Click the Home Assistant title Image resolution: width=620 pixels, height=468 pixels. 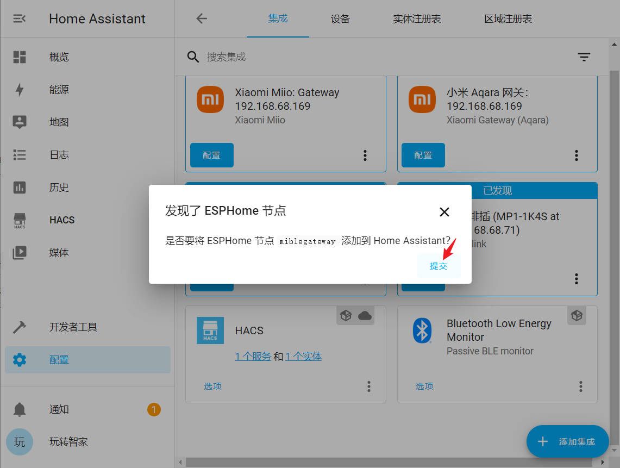pyautogui.click(x=97, y=18)
